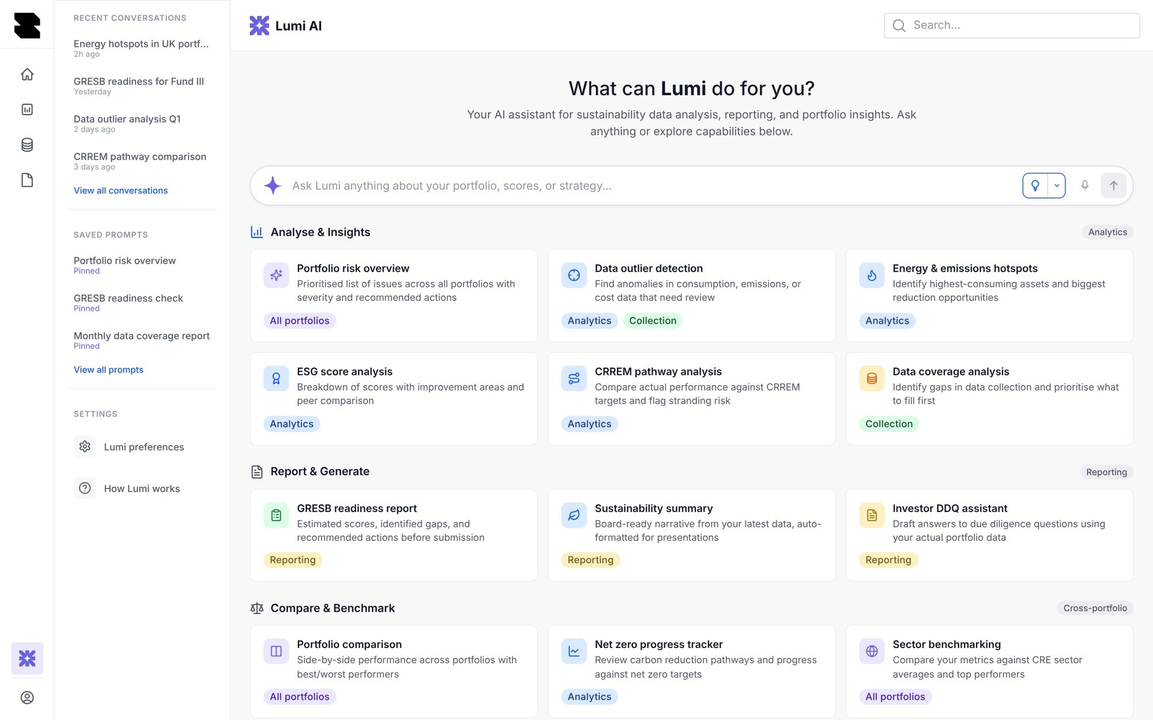Click Reporting tag on GRESB readiness report card
The height and width of the screenshot is (720, 1153).
tap(292, 560)
